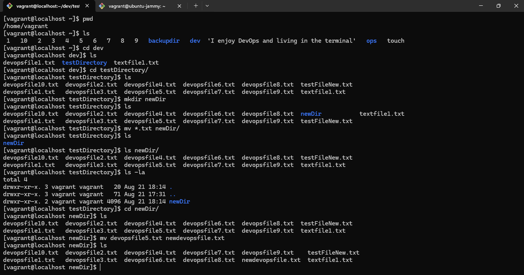Click the blue ops directory name

372,41
